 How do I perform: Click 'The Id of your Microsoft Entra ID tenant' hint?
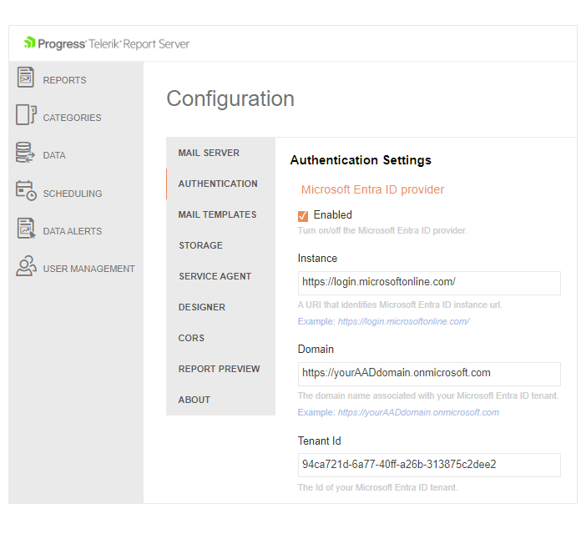[377, 487]
